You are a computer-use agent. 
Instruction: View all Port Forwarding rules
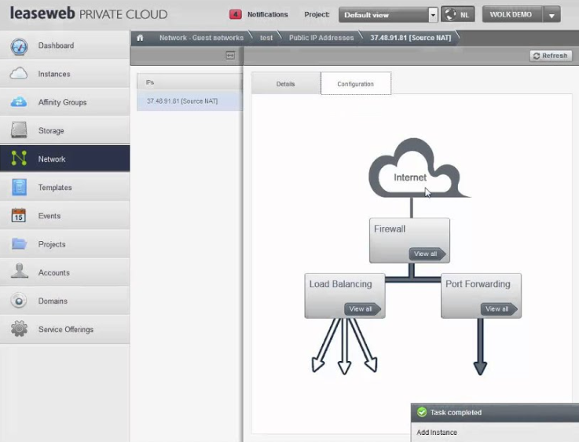coord(498,309)
